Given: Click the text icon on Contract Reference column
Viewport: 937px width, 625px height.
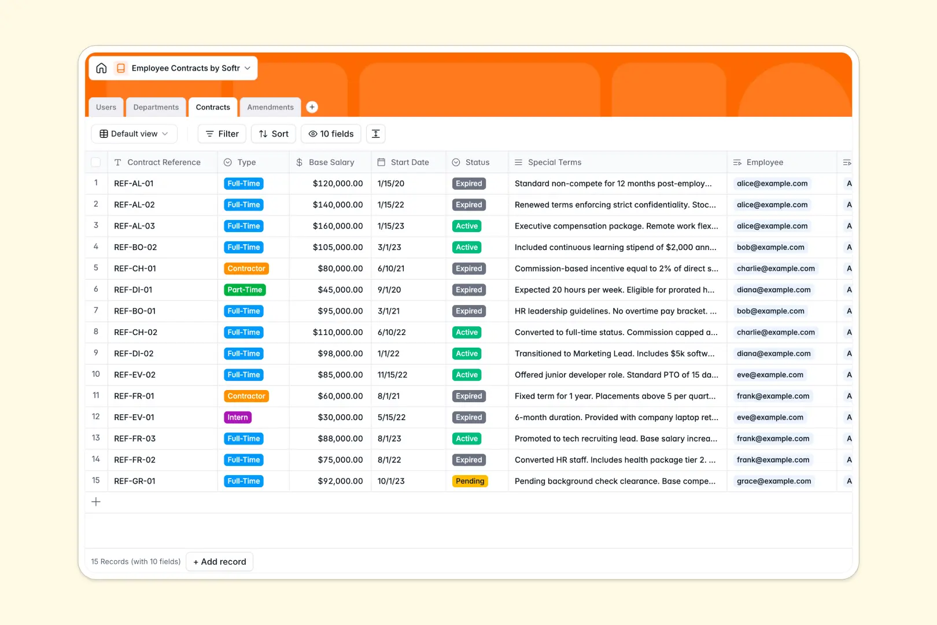Looking at the screenshot, I should click(119, 162).
